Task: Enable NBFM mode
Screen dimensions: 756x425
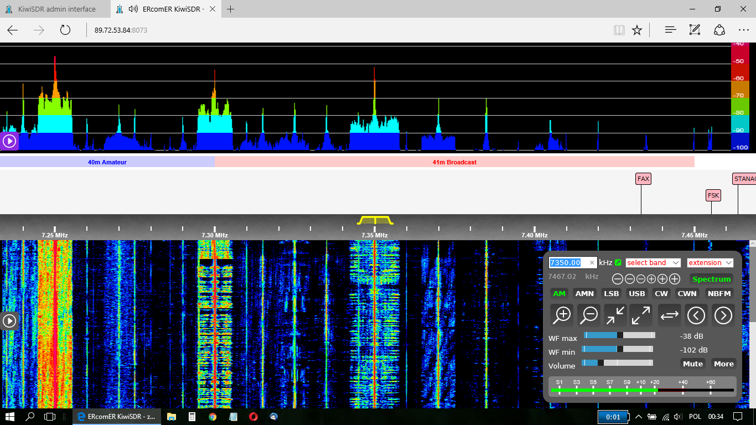Action: tap(719, 294)
